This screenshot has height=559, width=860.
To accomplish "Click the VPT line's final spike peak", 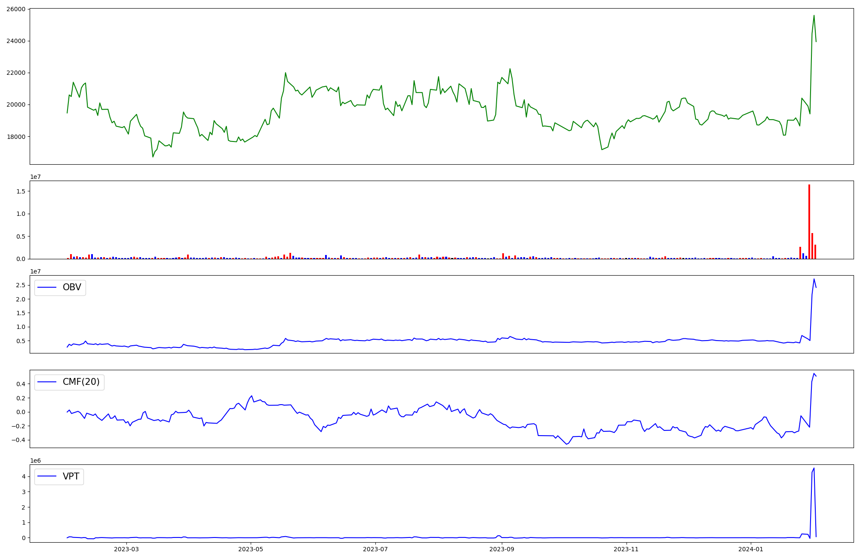I will (814, 468).
